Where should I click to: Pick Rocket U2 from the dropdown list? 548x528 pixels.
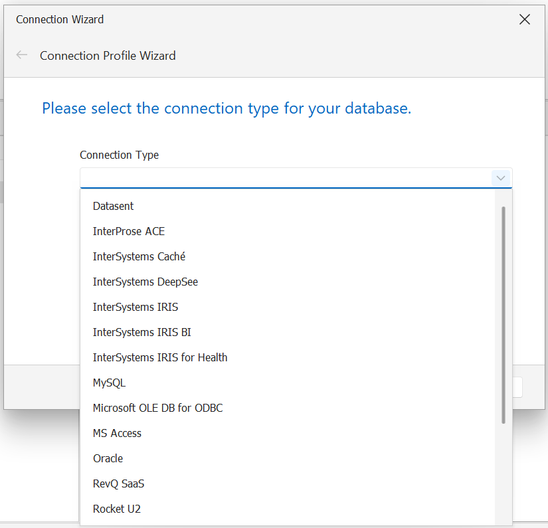117,509
